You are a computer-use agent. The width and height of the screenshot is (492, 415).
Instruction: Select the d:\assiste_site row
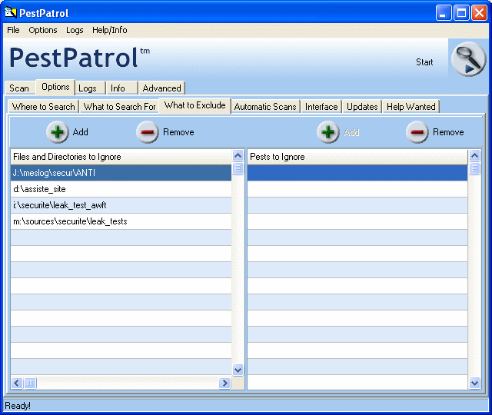pos(121,189)
